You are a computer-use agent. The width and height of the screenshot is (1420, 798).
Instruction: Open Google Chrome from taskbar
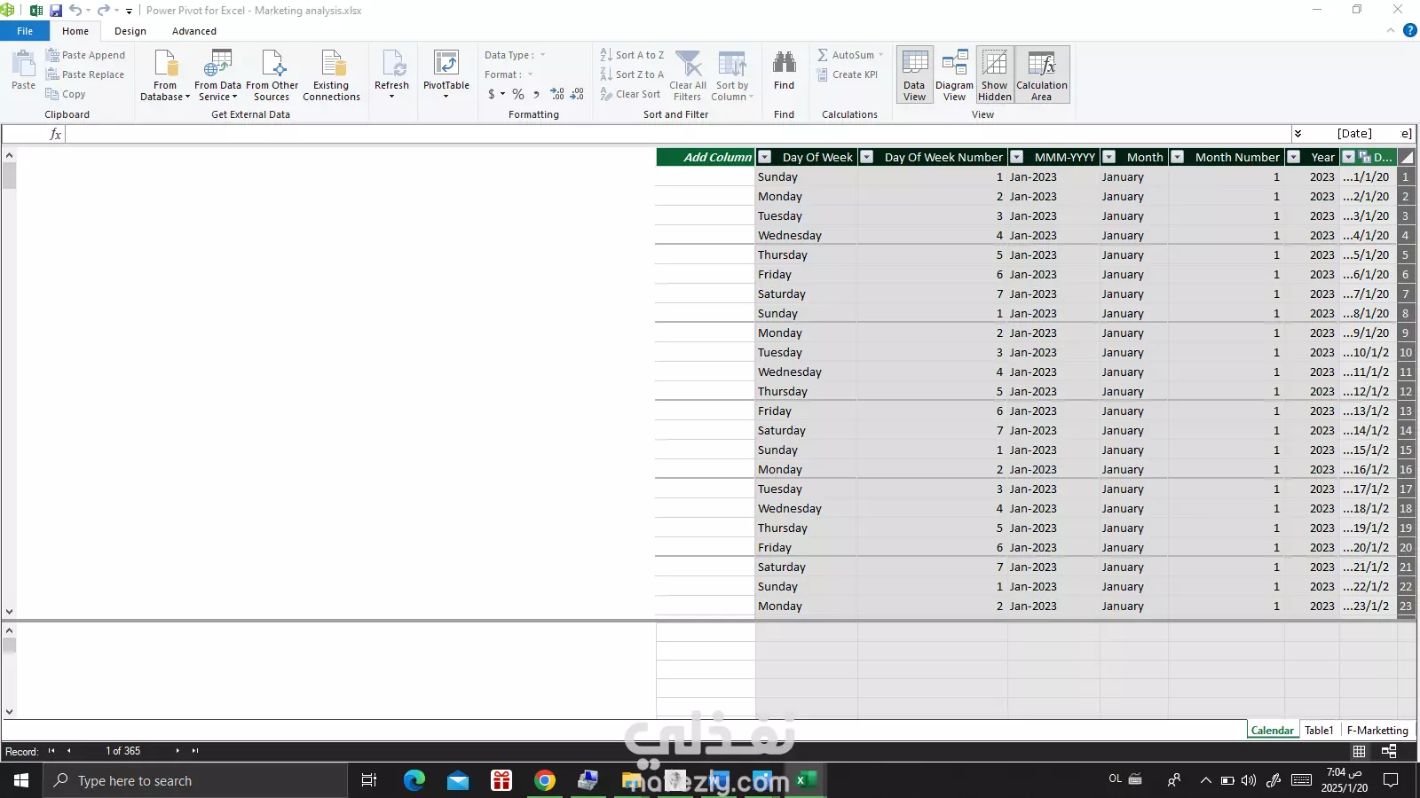pyautogui.click(x=545, y=780)
